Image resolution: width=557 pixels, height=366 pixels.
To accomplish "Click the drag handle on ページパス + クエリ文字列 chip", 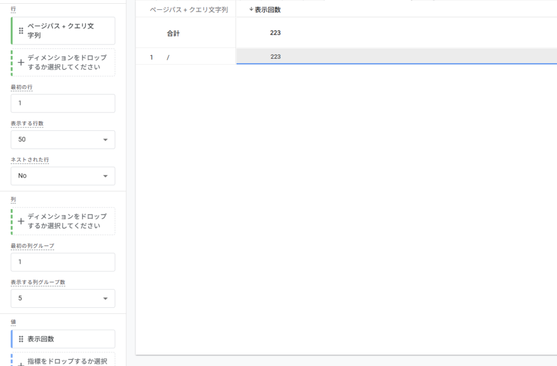I will tap(20, 30).
